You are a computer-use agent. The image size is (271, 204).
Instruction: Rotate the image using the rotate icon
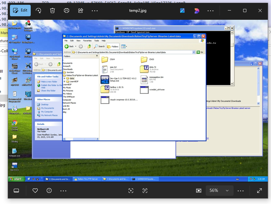pyautogui.click(x=39, y=10)
